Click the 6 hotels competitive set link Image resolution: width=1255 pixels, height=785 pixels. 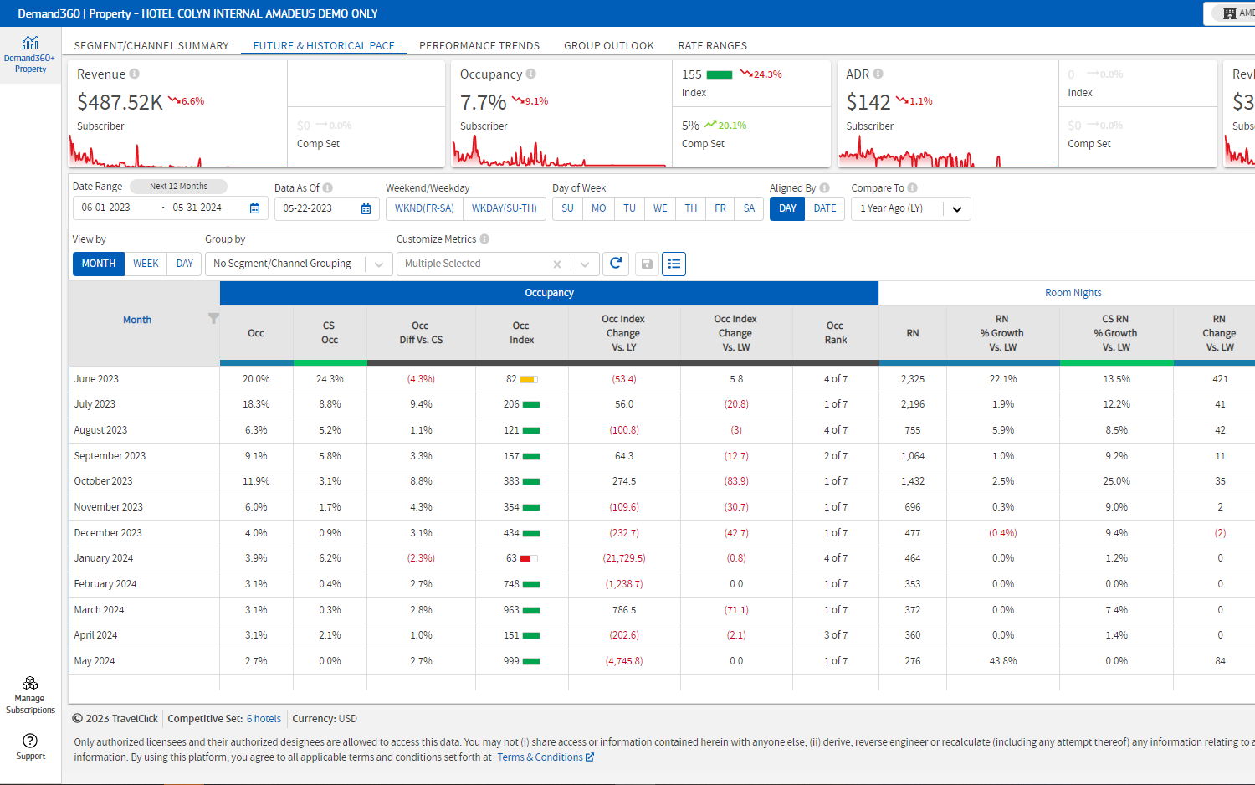pos(264,719)
